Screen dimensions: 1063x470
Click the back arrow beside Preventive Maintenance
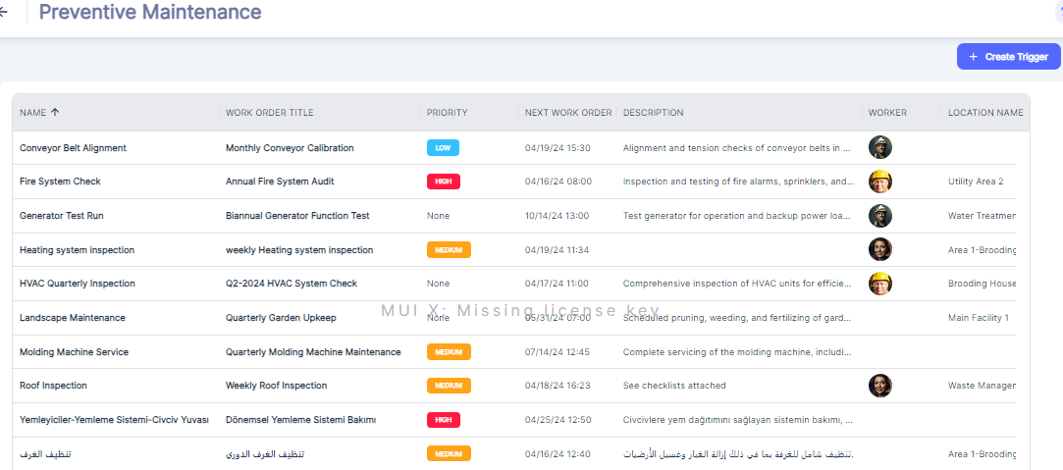(5, 13)
